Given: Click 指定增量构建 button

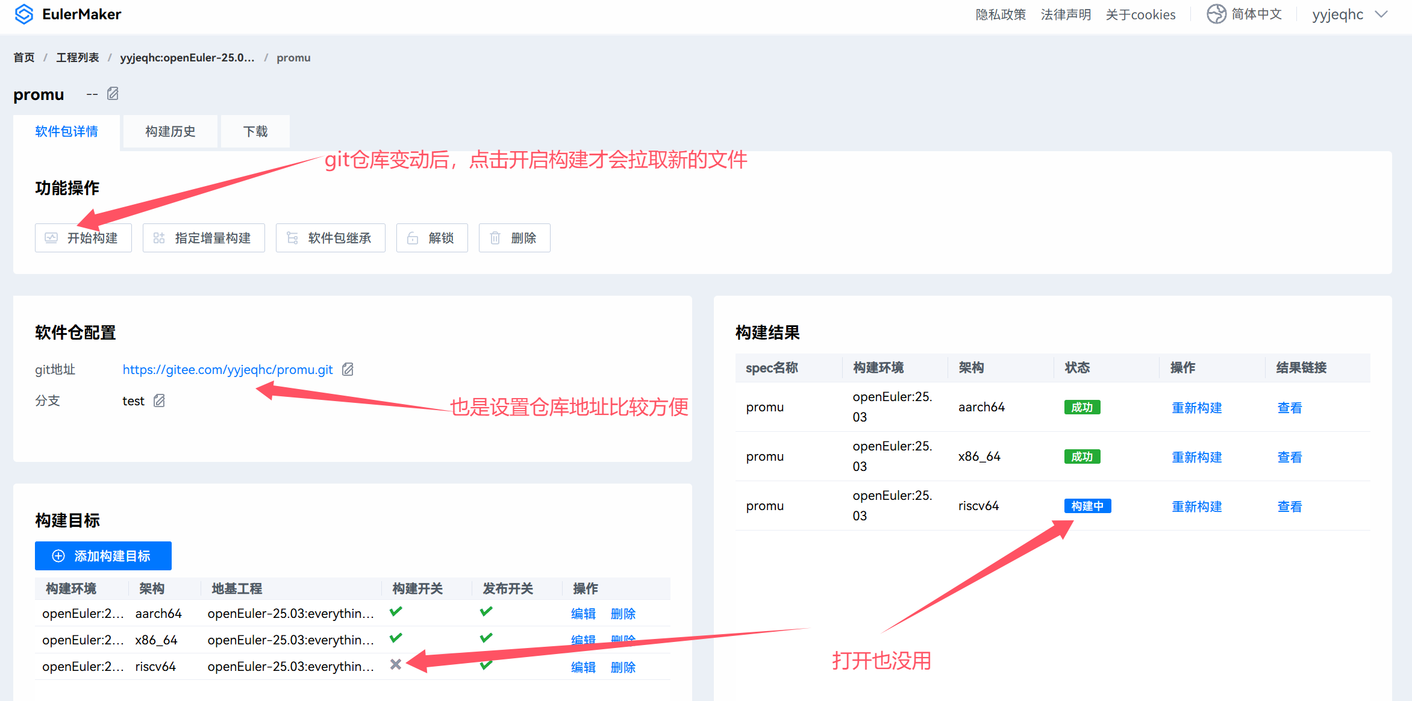Looking at the screenshot, I should [204, 238].
